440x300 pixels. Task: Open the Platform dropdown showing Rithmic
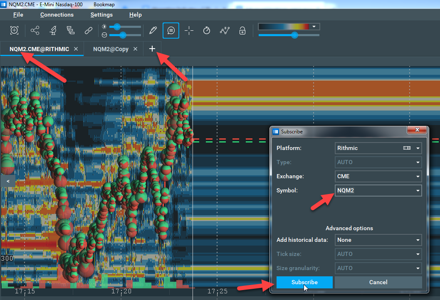click(x=378, y=148)
